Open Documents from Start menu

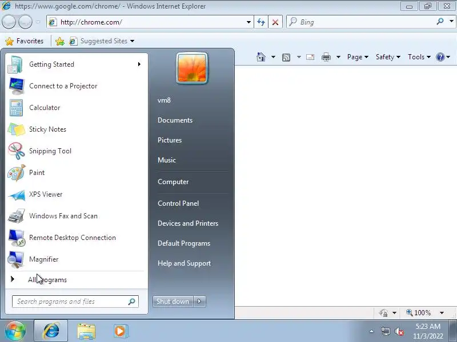tap(175, 120)
